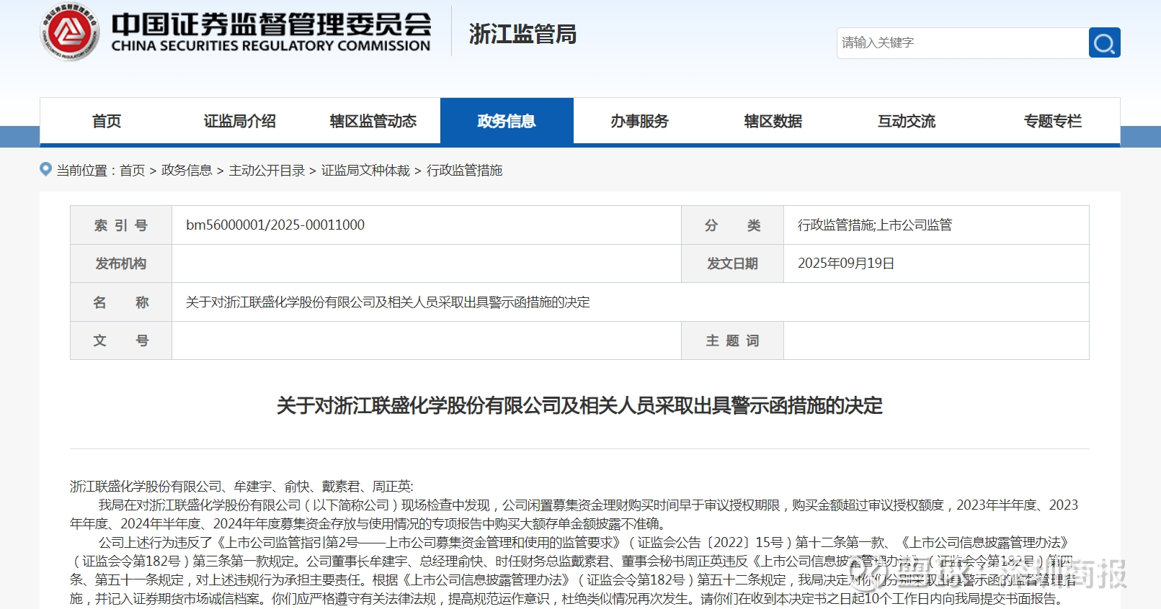Click the 浙江监管局 header title

coord(522,34)
